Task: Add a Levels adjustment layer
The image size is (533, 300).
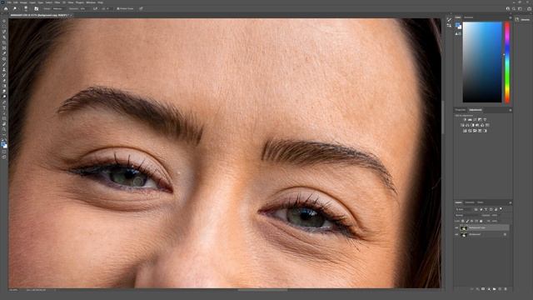Action: (470, 120)
